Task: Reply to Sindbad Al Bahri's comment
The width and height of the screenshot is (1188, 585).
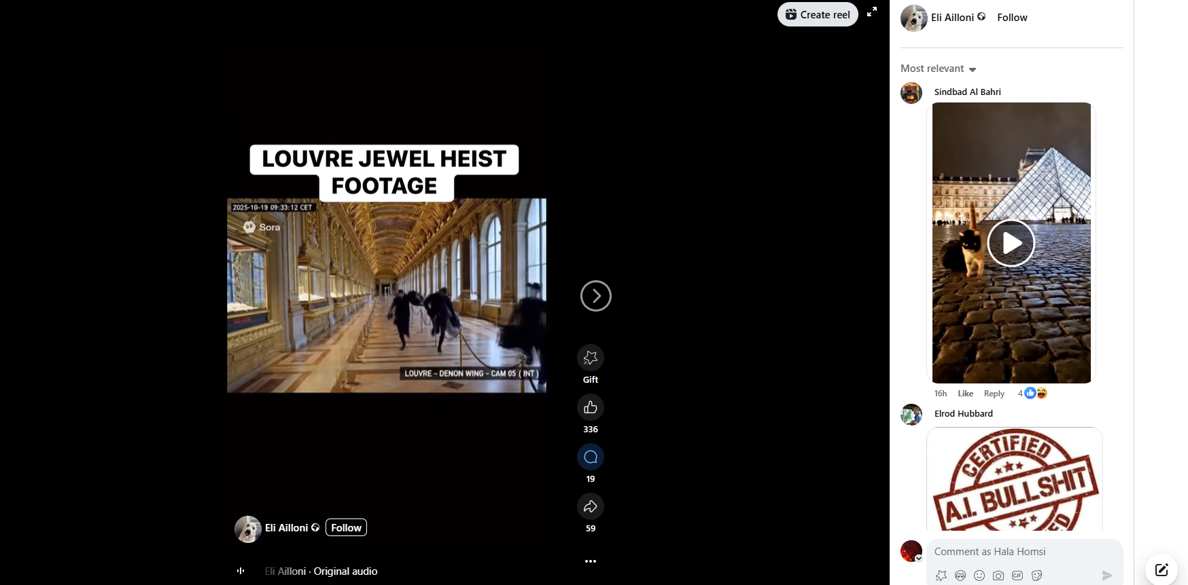Action: pos(994,394)
